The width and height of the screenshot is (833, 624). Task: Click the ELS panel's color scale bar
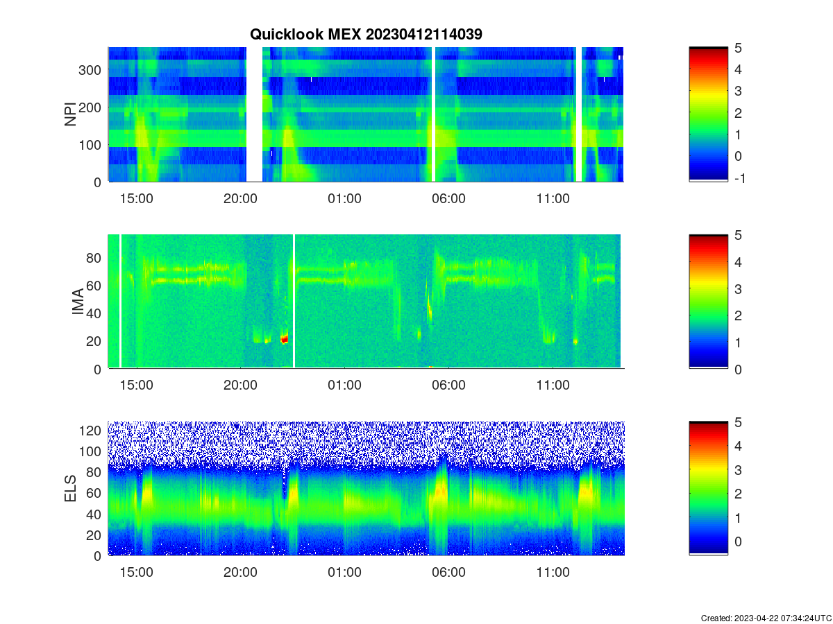tap(709, 488)
